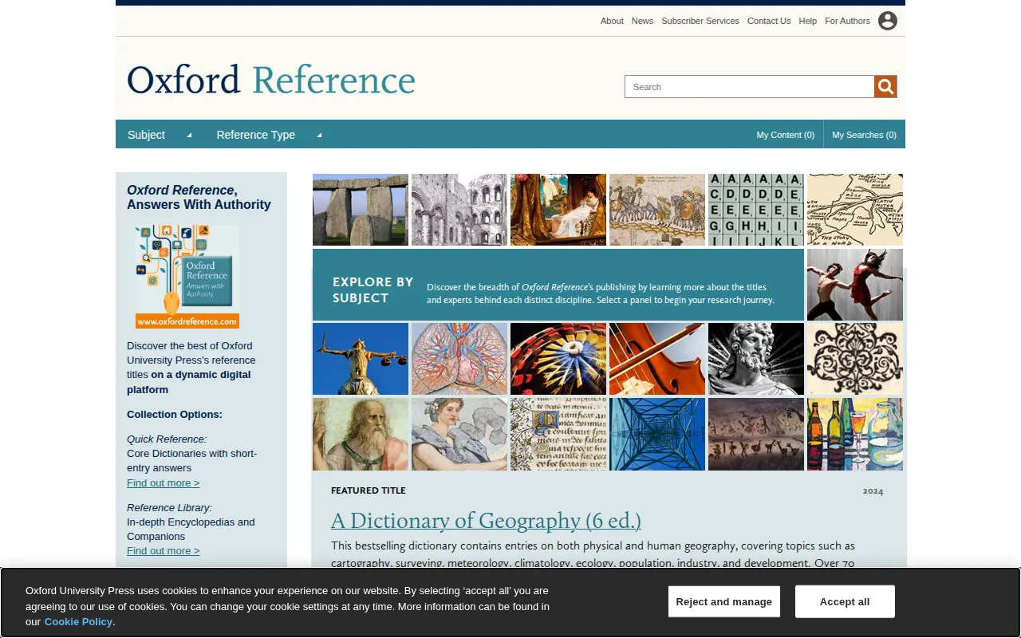Screen dimensions: 1021x638
Task: Select the reclining figure painting thumbnail
Action: tap(558, 210)
